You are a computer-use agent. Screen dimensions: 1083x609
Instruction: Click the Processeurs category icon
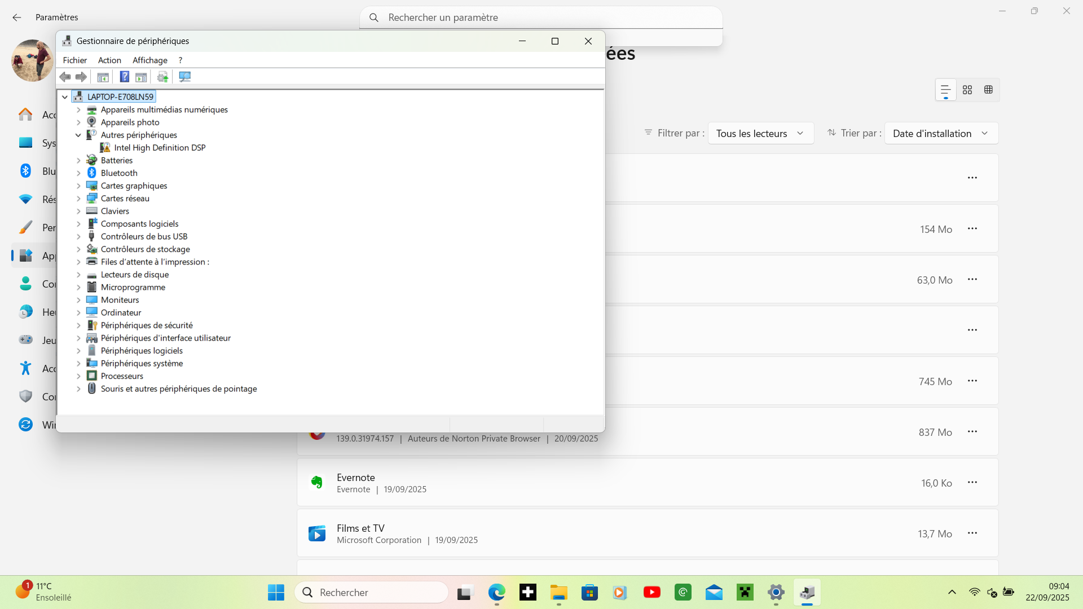[92, 376]
